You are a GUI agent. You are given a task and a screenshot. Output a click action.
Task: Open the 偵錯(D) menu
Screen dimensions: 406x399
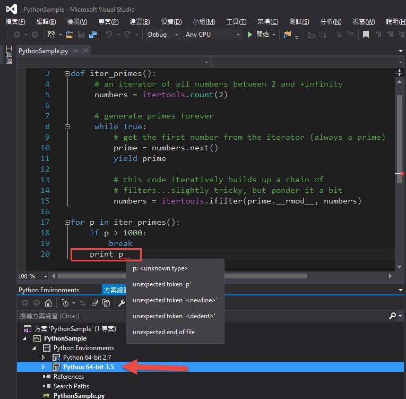click(171, 22)
